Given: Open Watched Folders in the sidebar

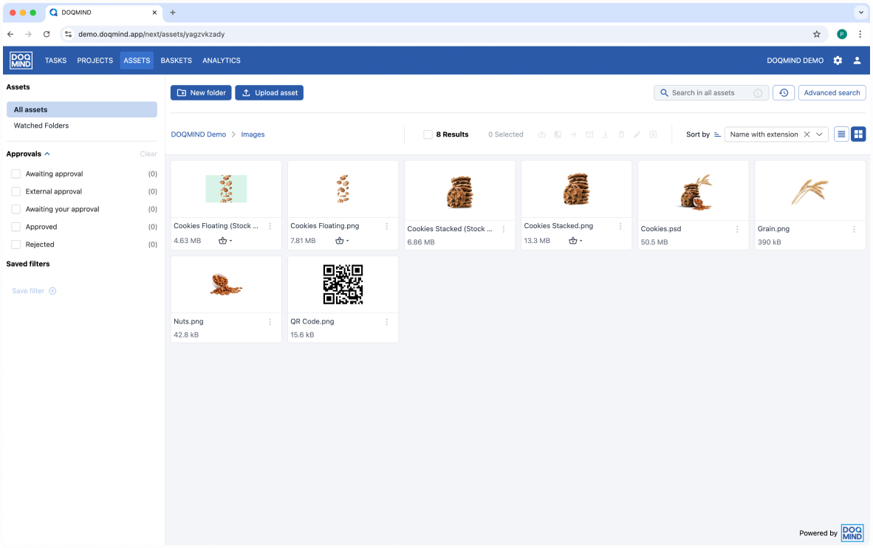Looking at the screenshot, I should (41, 126).
